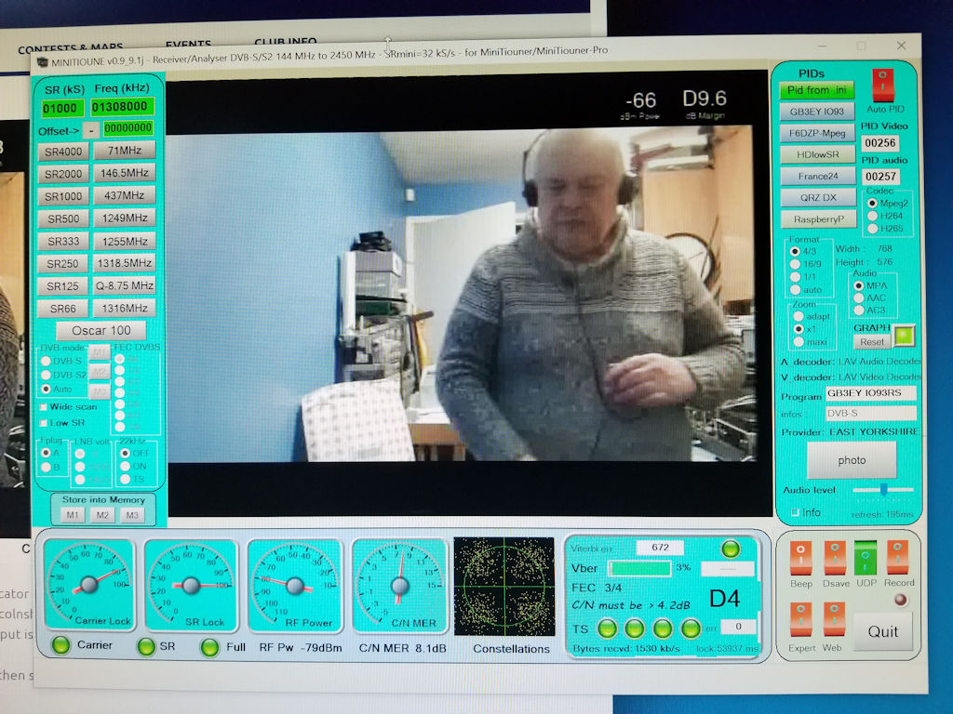Viewport: 953px width, 714px height.
Task: Choose 16/9 picture format
Action: [x=795, y=264]
